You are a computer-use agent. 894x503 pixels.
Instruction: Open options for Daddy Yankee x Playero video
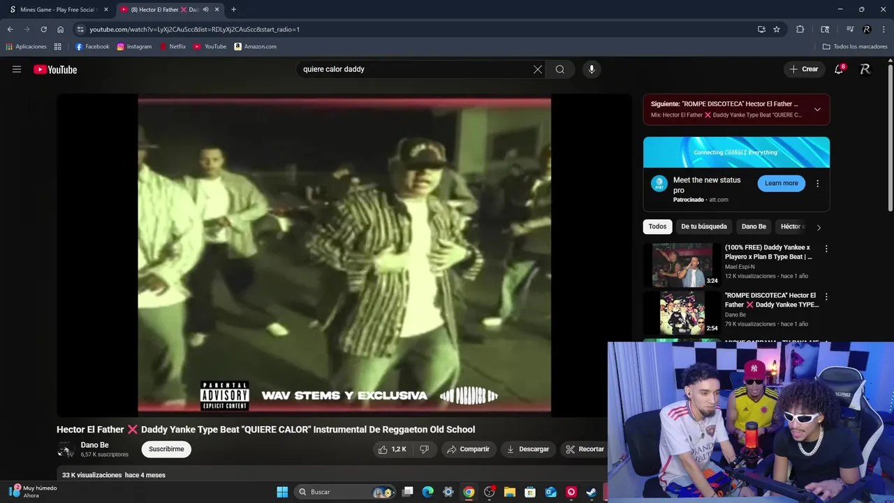(826, 249)
